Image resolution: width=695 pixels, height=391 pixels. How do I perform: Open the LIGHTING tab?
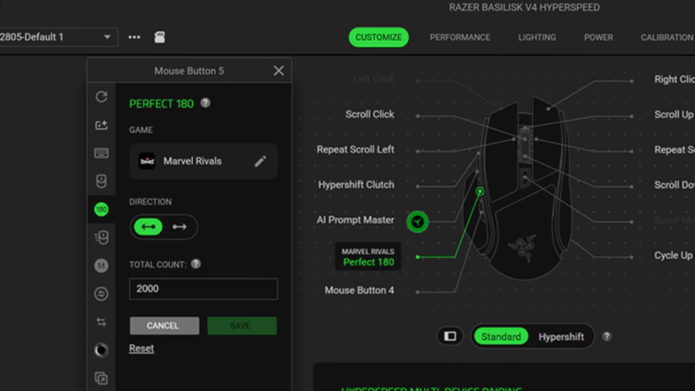click(537, 37)
